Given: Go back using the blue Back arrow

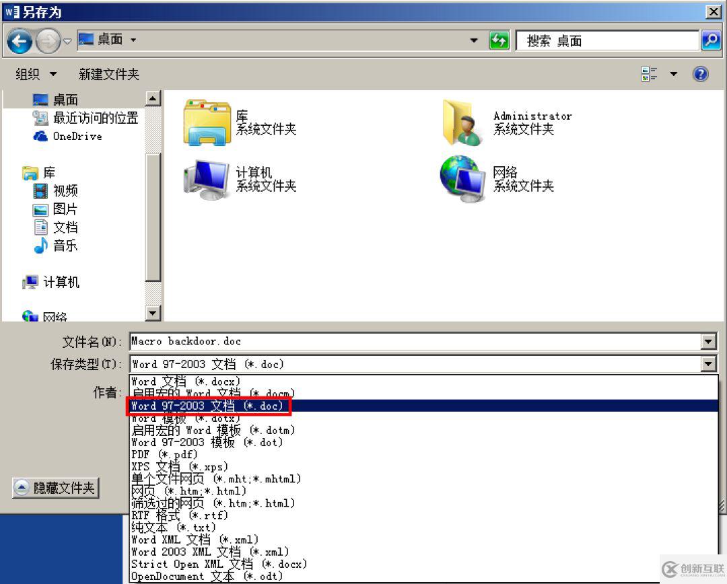Looking at the screenshot, I should point(20,41).
